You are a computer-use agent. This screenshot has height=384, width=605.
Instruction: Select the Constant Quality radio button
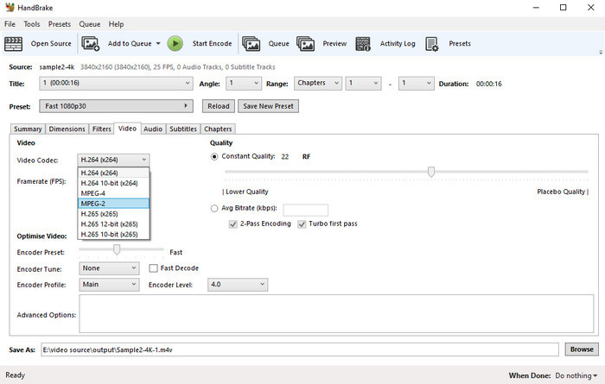(214, 157)
